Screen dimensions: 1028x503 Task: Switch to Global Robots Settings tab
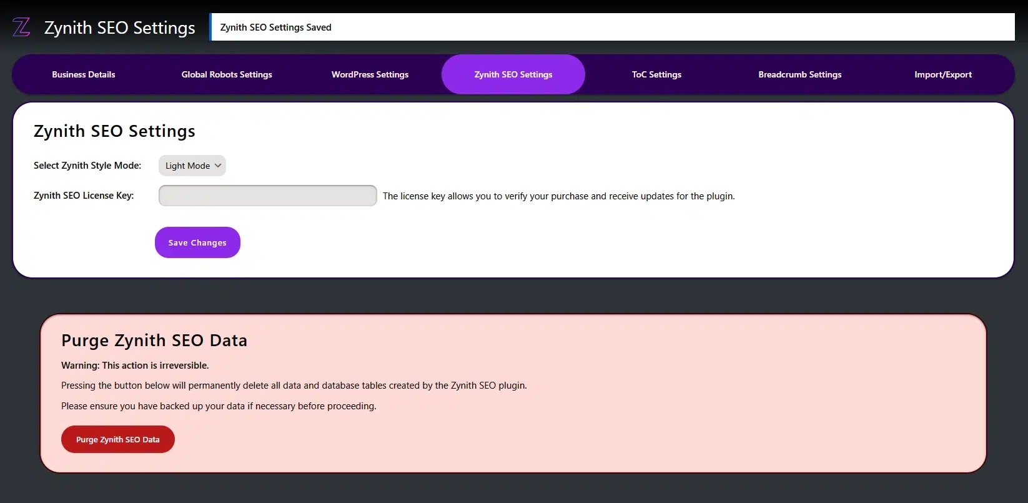pyautogui.click(x=227, y=74)
